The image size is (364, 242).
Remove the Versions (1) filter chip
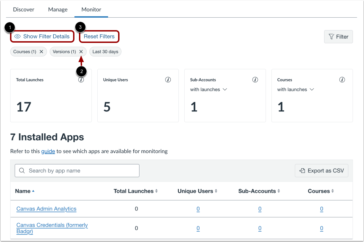(81, 52)
